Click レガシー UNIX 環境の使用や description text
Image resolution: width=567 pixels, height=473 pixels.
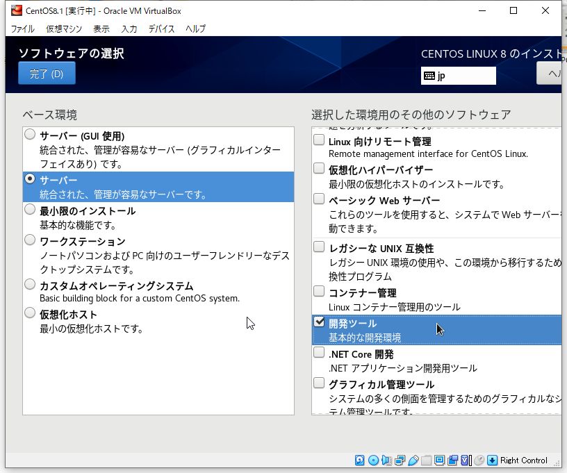[x=445, y=269]
